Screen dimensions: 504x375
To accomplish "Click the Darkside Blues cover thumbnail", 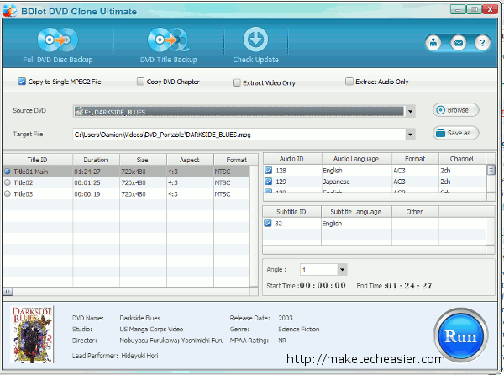I will point(33,334).
